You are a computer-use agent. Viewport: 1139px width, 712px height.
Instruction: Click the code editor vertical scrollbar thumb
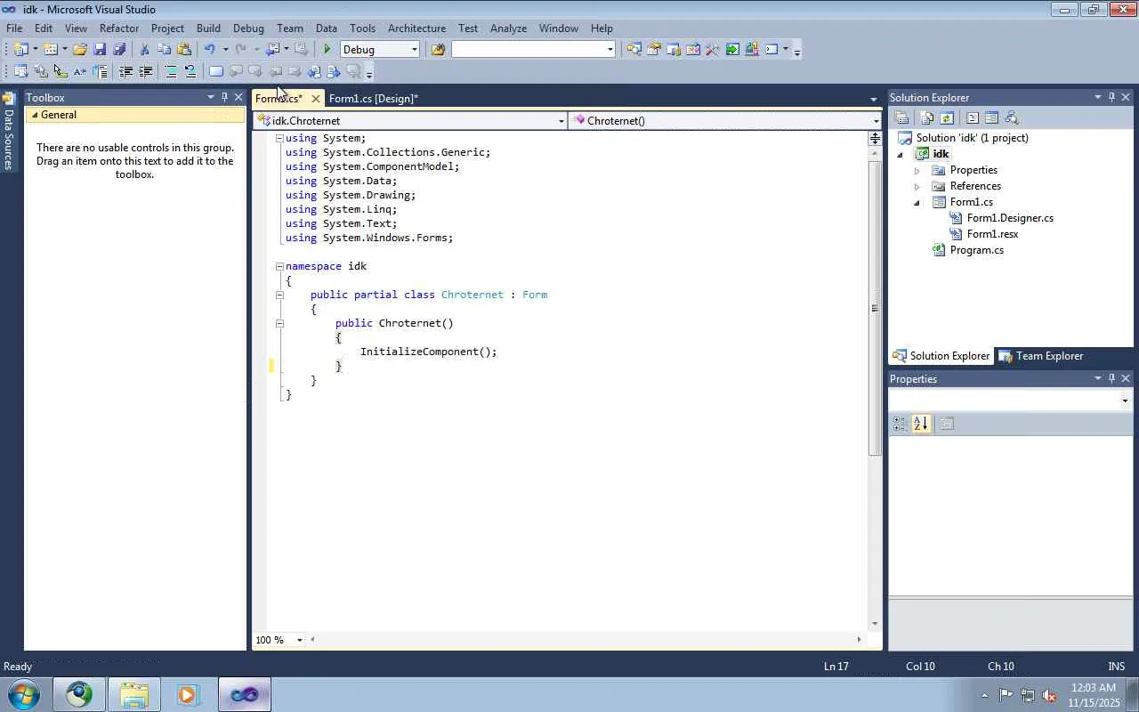tap(875, 307)
